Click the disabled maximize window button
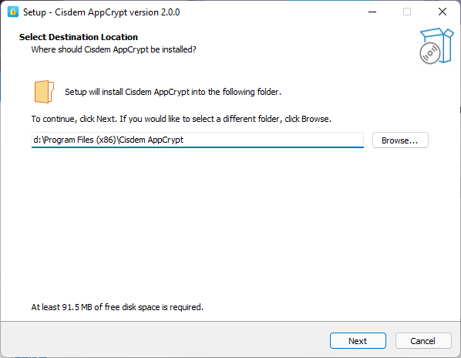Image resolution: width=461 pixels, height=358 pixels. 407,12
